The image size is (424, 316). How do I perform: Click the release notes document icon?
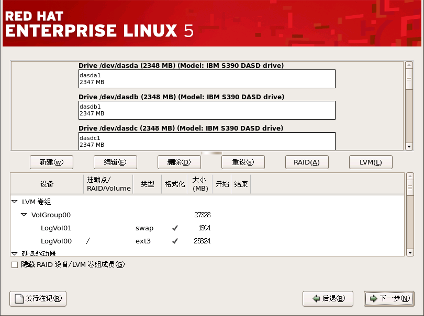[x=19, y=299]
